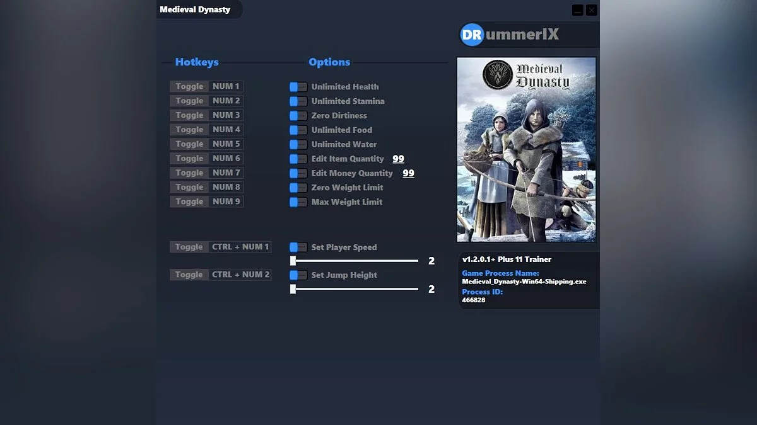Switch on Set Jump Height
Viewport: 757px width, 425px height.
297,275
